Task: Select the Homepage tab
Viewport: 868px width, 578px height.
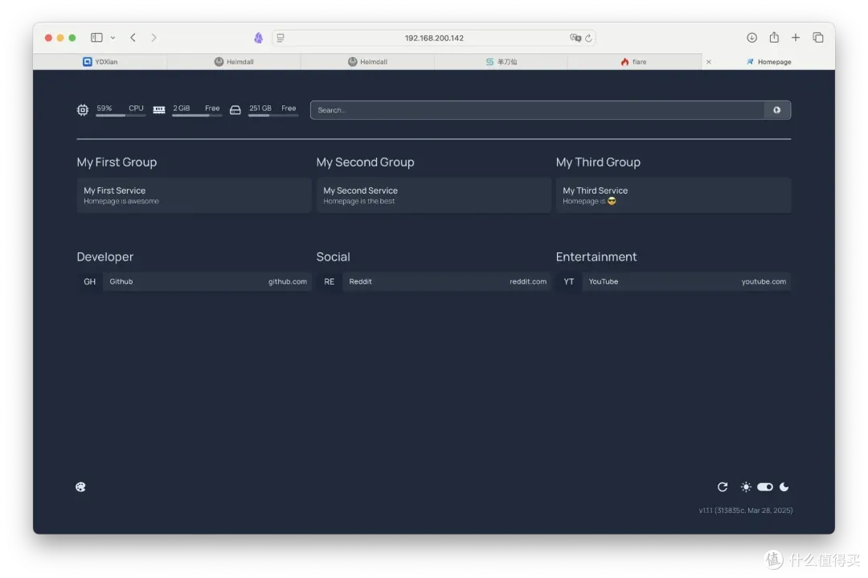Action: pos(769,61)
